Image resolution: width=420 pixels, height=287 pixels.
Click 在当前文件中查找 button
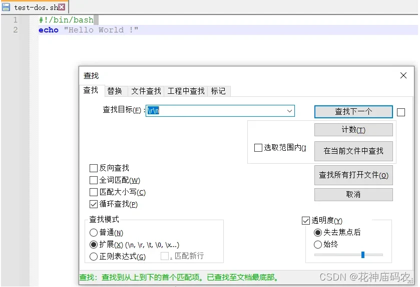coord(353,151)
